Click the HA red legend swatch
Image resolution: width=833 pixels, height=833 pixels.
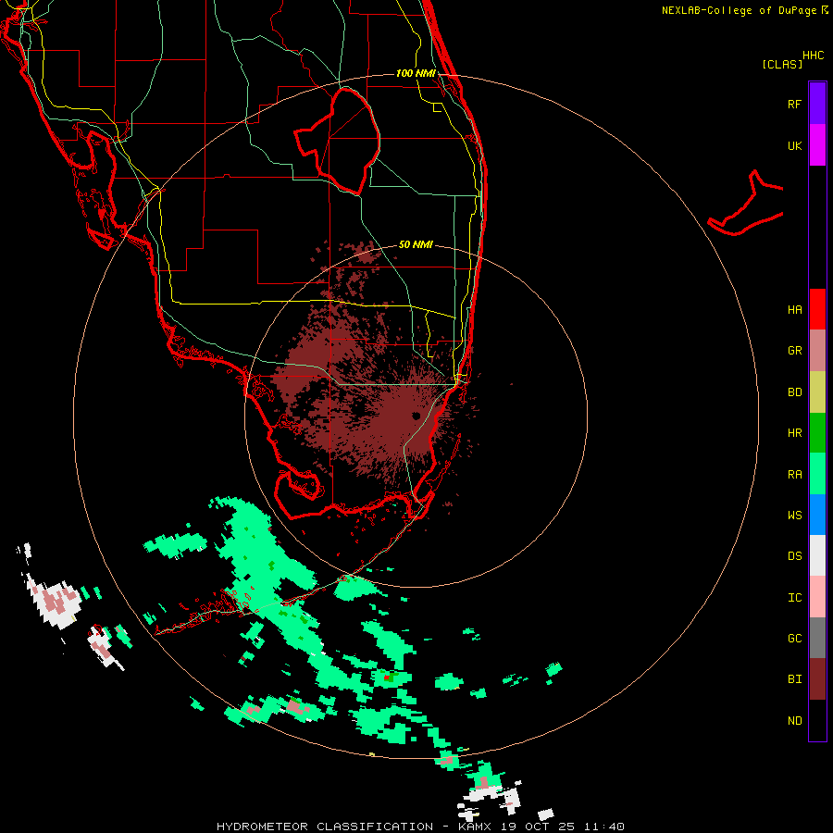pyautogui.click(x=817, y=309)
